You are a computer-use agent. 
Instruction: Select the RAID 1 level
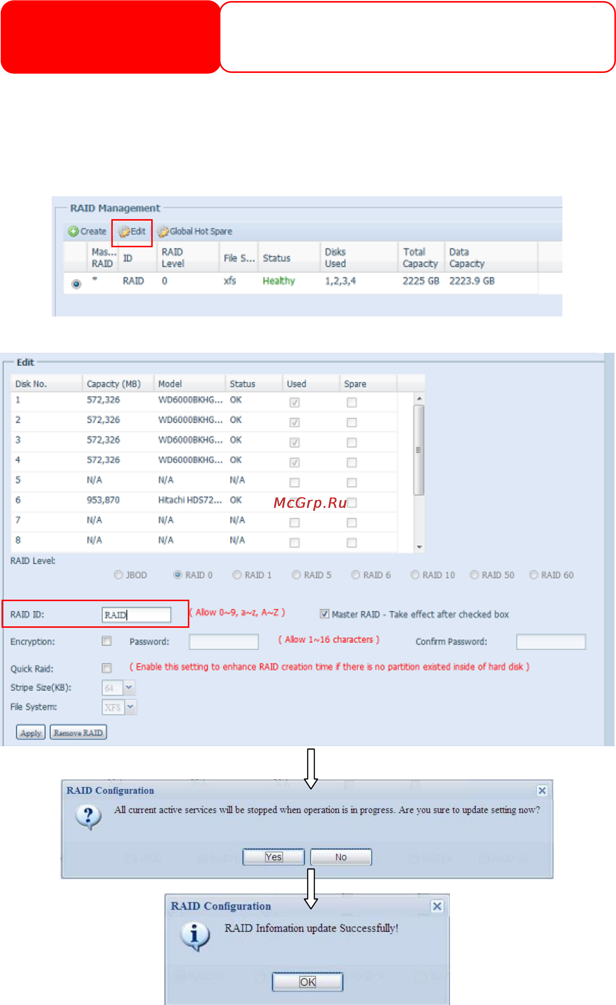pos(237,575)
